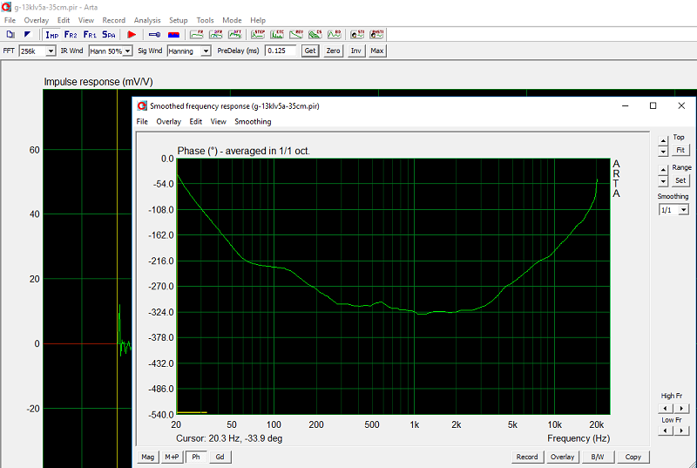Switch to Fr2 dual channel mode
Image resolution: width=697 pixels, height=468 pixels.
pyautogui.click(x=71, y=34)
